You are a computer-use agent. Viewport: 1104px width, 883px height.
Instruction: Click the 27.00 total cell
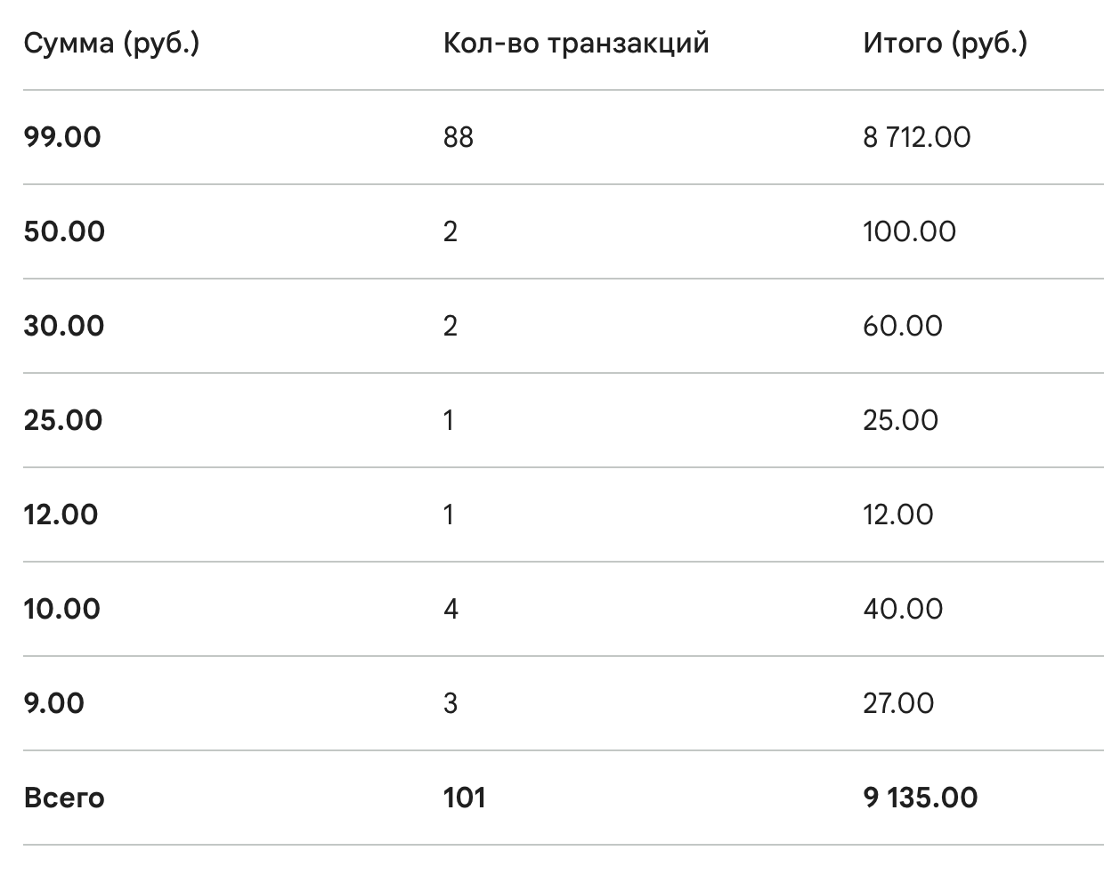pos(898,704)
